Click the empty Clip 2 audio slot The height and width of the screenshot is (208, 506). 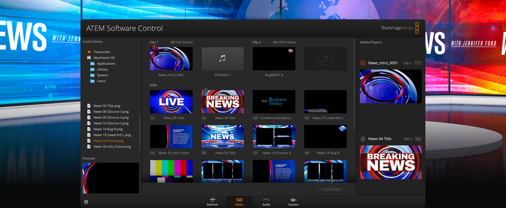325,59
